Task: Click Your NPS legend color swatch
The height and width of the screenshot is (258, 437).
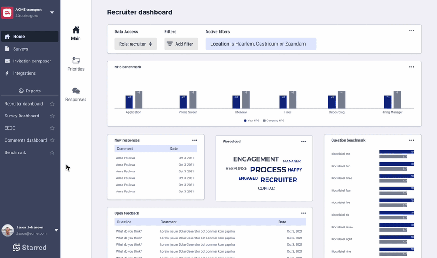Action: point(245,121)
